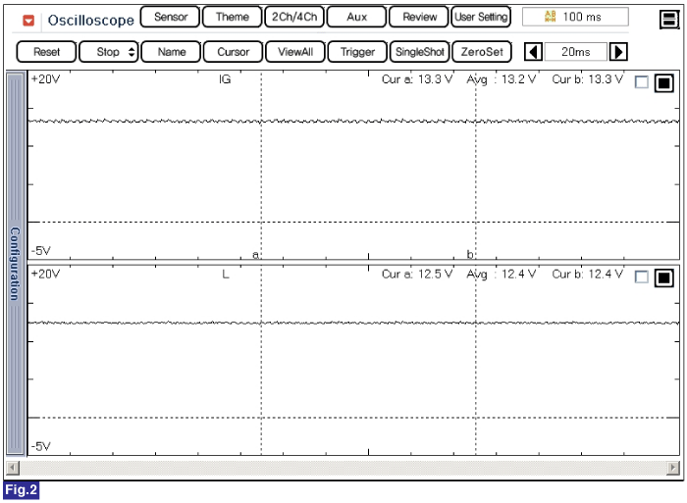The image size is (687, 503).
Task: Click the ZeroSet button
Action: 482,52
